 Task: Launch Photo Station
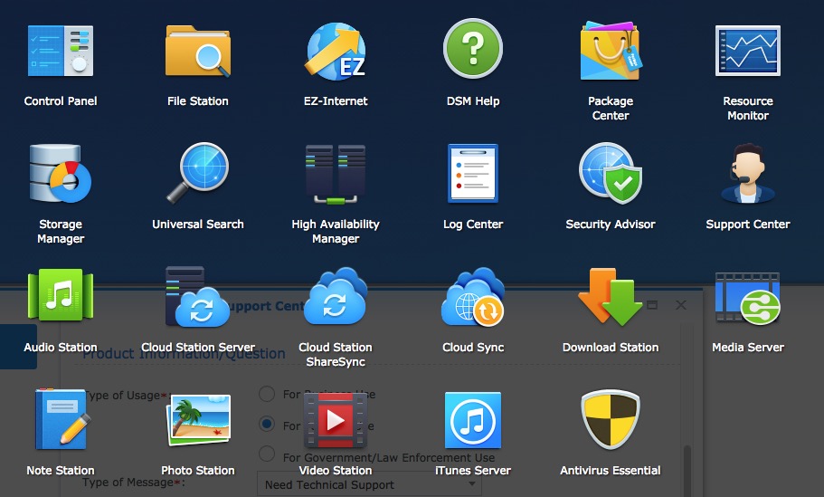pyautogui.click(x=197, y=420)
